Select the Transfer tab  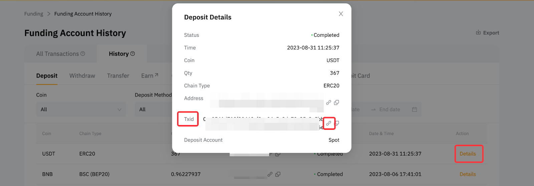pyautogui.click(x=118, y=76)
